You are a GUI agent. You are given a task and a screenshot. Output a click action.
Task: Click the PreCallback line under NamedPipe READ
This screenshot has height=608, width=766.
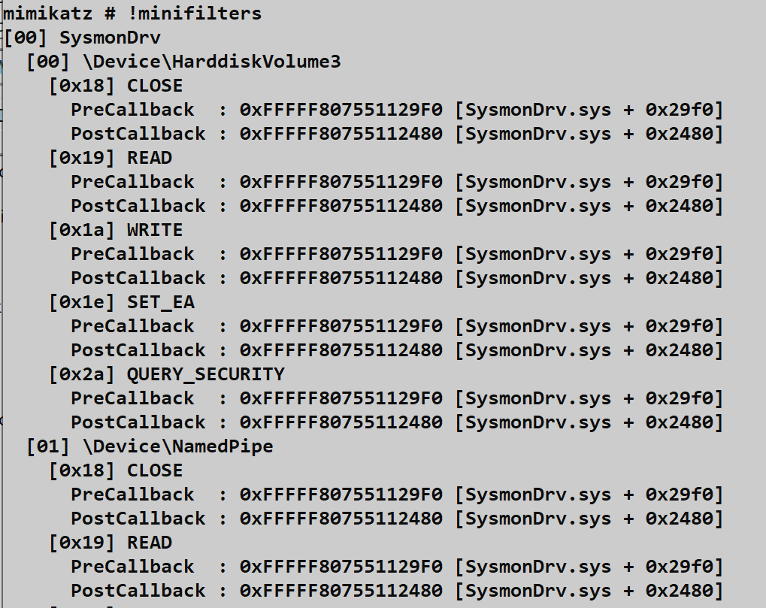[x=396, y=567]
